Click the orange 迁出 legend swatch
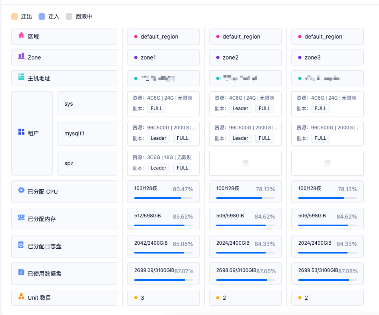The width and height of the screenshot is (379, 315). coord(14,16)
